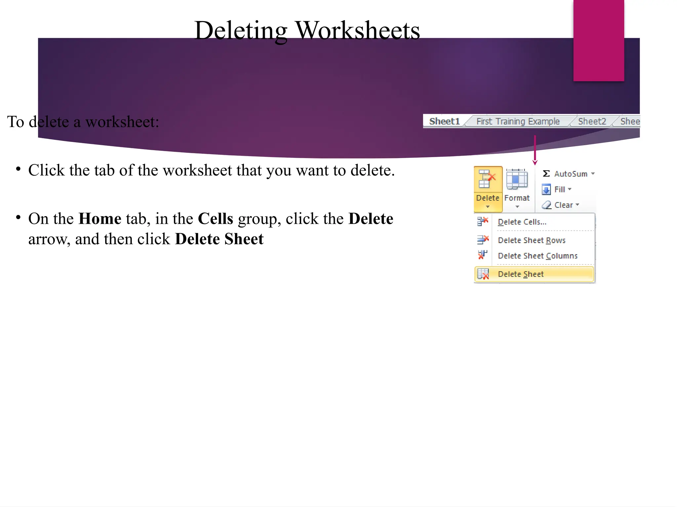This screenshot has width=677, height=507.
Task: Choose Delete Sheet from the menu
Action: pyautogui.click(x=521, y=274)
